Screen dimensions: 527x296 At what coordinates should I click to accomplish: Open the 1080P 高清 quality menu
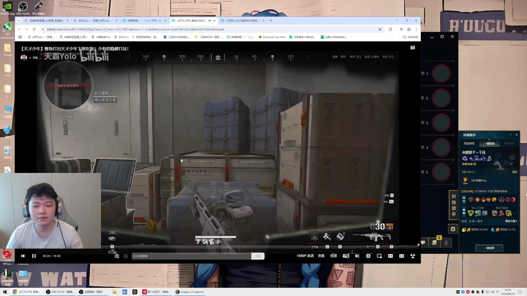(x=305, y=256)
